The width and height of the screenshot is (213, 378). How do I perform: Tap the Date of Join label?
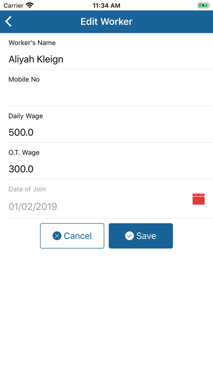tap(27, 189)
